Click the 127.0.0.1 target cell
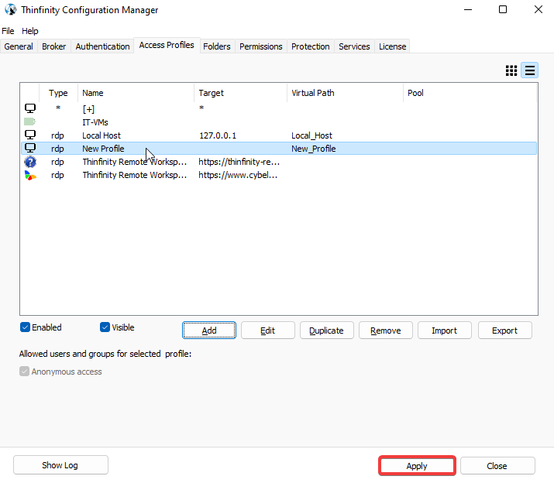 pyautogui.click(x=218, y=135)
